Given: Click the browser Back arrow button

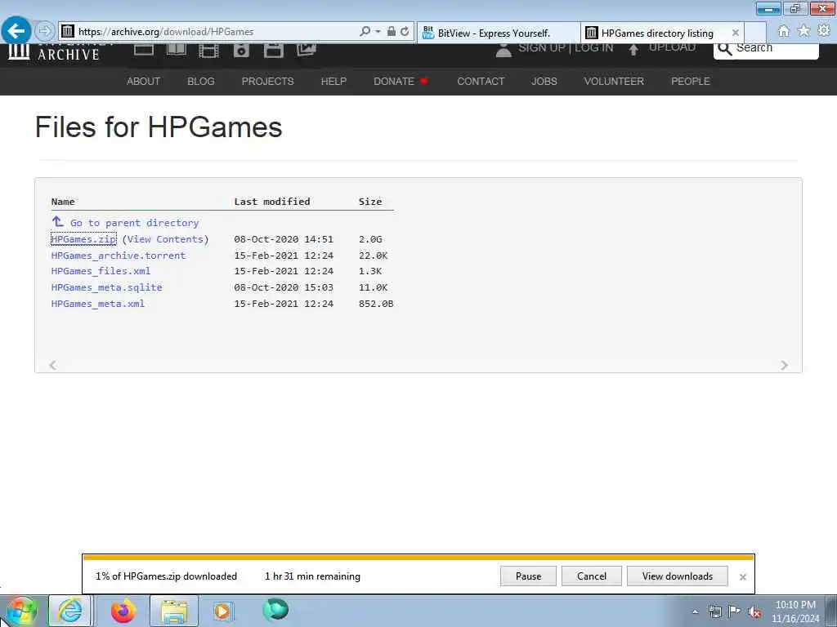Looking at the screenshot, I should [16, 31].
